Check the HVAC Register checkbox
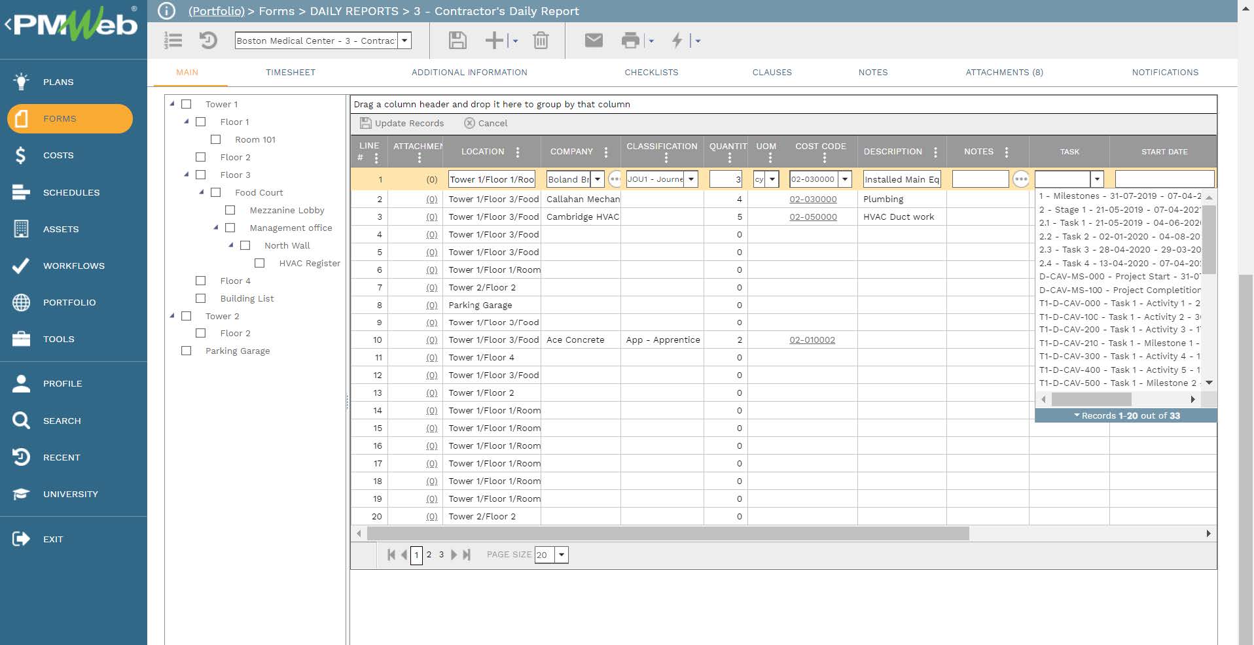This screenshot has width=1254, height=645. coord(260,263)
